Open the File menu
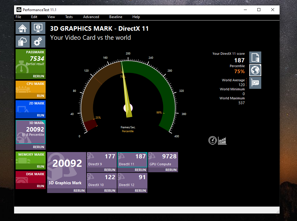This screenshot has height=221, width=297. pos(18,17)
